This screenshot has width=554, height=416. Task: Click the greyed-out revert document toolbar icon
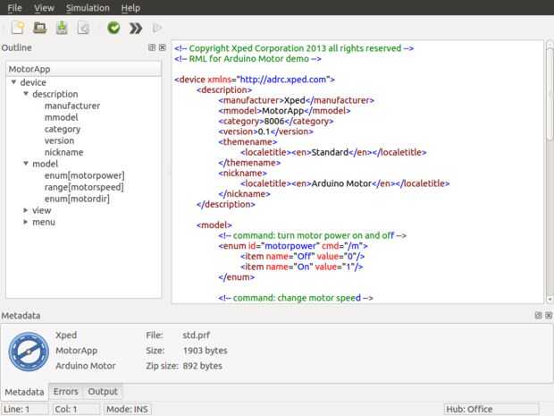[x=83, y=28]
